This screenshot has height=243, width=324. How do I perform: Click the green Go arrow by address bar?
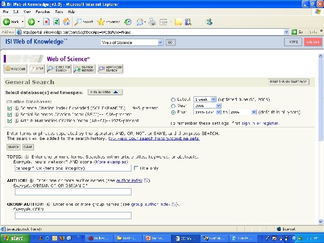(x=294, y=32)
